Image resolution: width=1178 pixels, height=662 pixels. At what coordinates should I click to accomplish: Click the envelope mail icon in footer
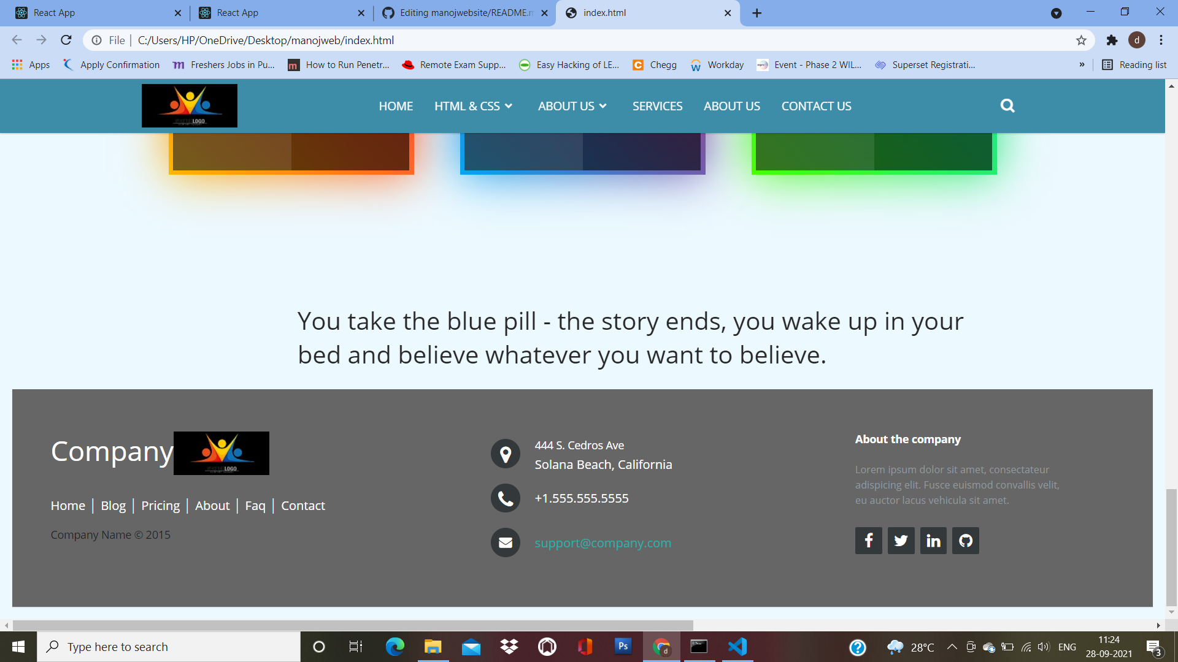tap(506, 542)
